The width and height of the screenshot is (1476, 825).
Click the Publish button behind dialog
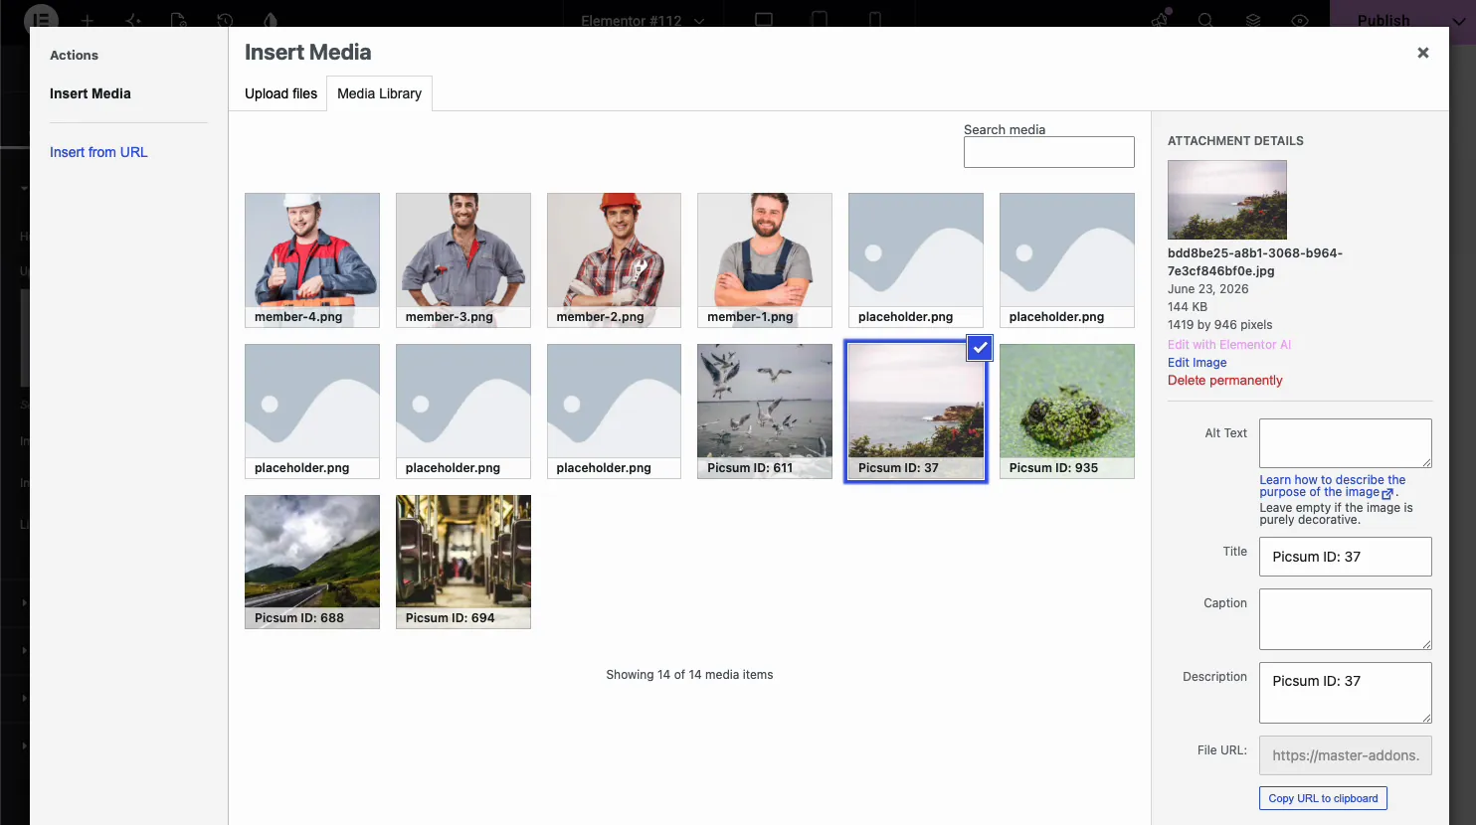[1384, 20]
